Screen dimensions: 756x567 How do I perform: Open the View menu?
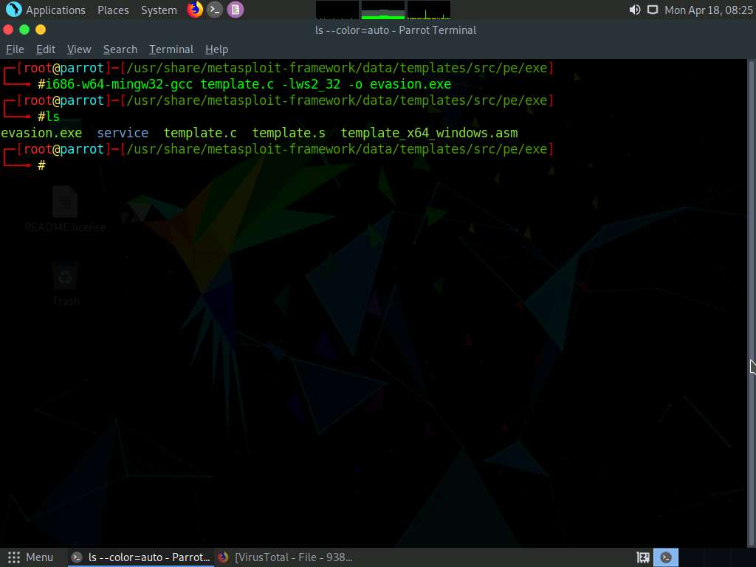[x=79, y=49]
